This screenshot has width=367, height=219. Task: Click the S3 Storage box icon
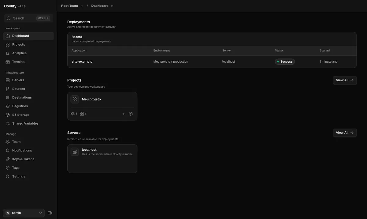point(8,115)
